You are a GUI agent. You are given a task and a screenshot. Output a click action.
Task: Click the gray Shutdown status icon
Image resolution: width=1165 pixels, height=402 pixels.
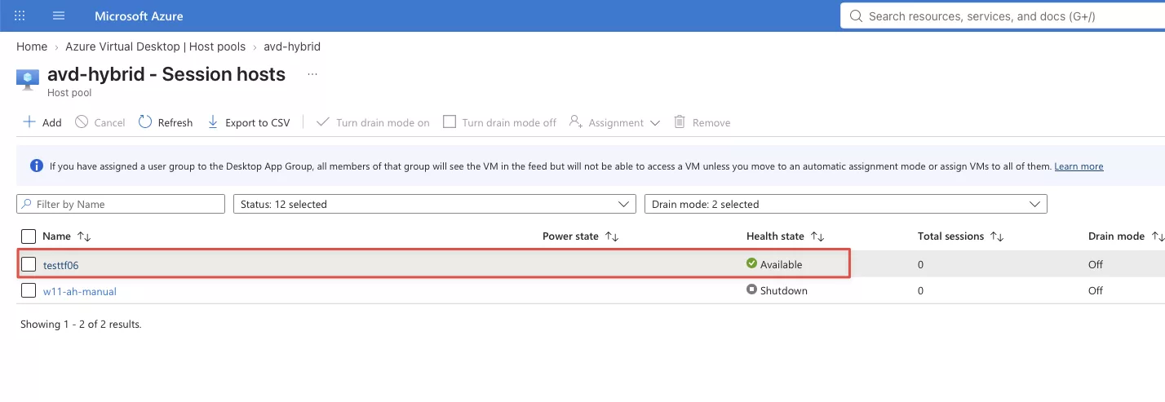pyautogui.click(x=751, y=289)
